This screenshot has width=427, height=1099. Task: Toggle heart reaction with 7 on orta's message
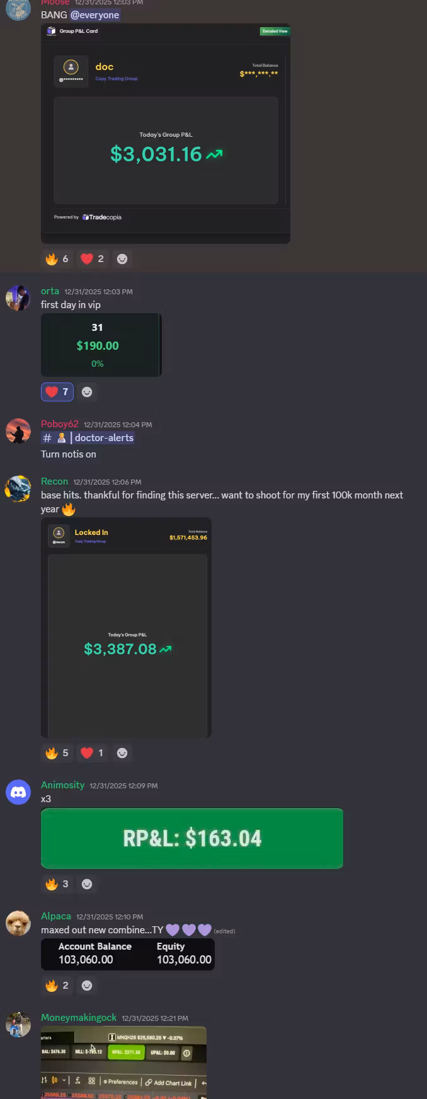click(x=57, y=392)
